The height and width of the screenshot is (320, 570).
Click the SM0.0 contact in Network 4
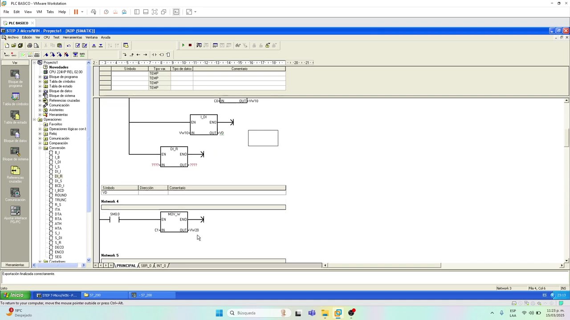pos(114,219)
